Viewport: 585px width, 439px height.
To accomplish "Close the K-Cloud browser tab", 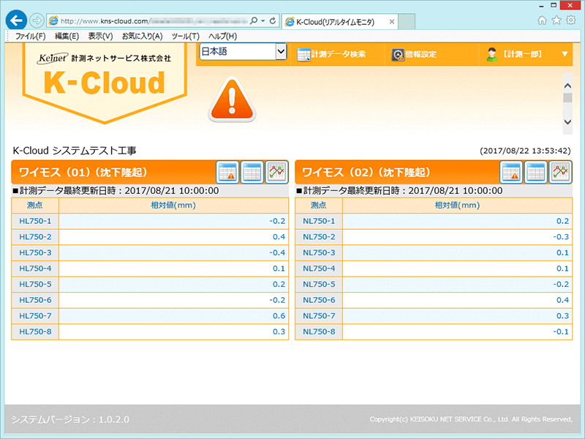I will point(392,22).
